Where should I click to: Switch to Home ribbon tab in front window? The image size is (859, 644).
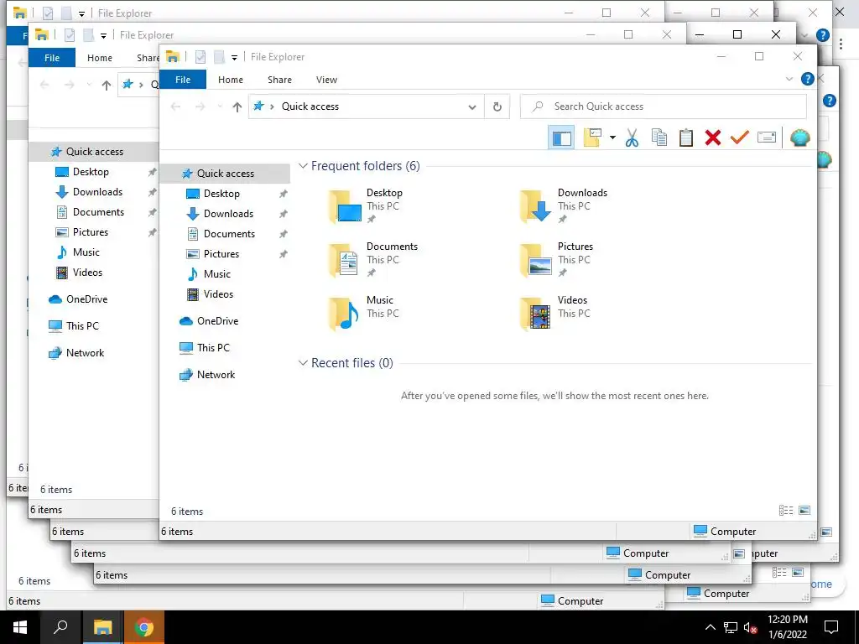[x=231, y=80]
